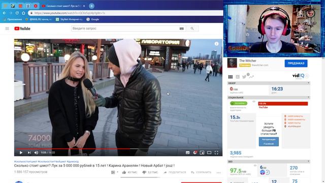Viewport: 325px width, 183px height.
Task: Save video to playlist via Сохранить
Action: 201,172
